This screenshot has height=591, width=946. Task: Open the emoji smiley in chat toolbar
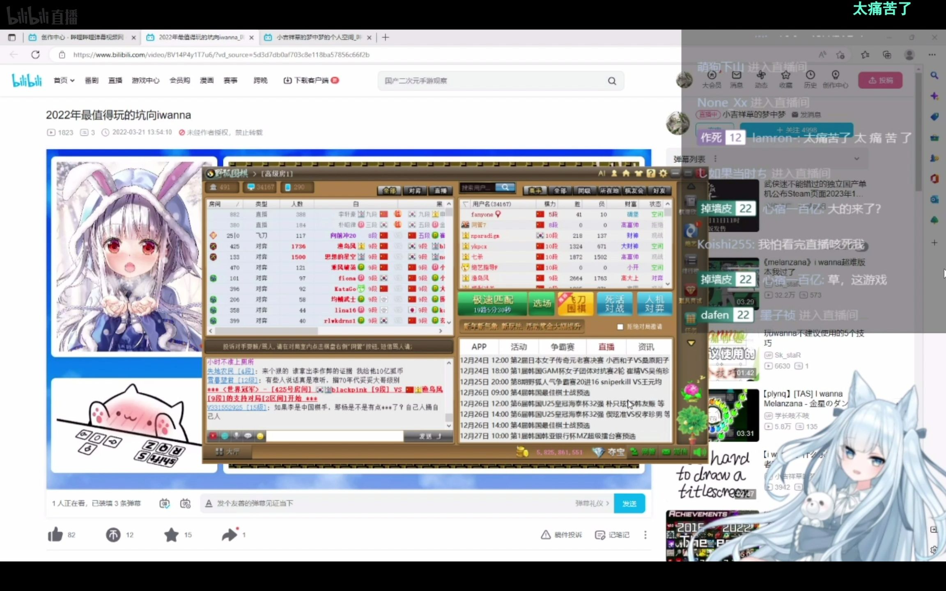(260, 436)
